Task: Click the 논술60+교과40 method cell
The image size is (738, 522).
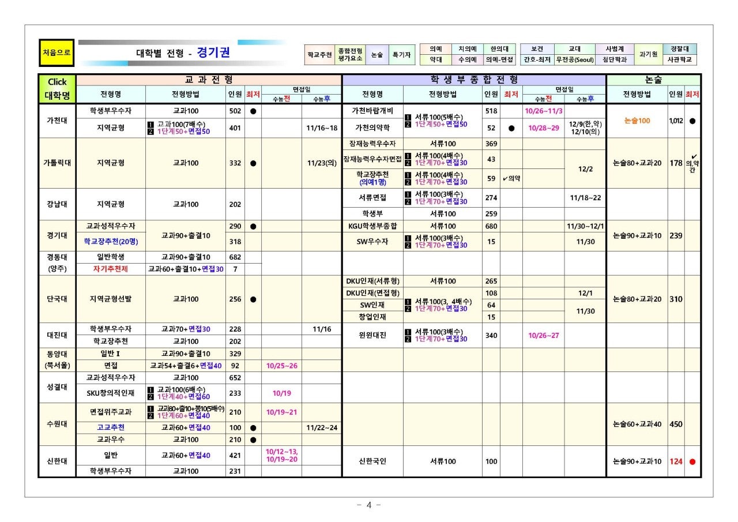Action: pos(637,425)
